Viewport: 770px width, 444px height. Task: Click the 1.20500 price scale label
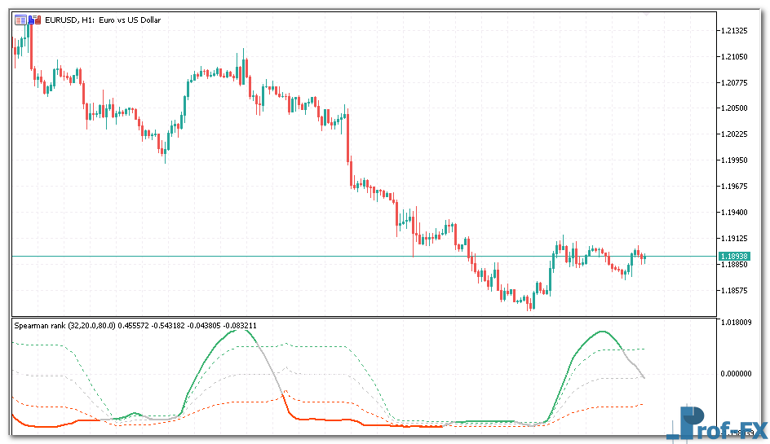pos(736,108)
